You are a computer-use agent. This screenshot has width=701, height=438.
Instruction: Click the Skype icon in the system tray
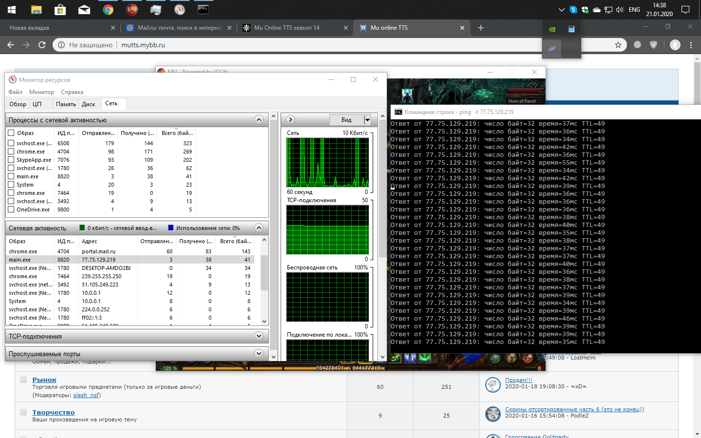[x=573, y=9]
